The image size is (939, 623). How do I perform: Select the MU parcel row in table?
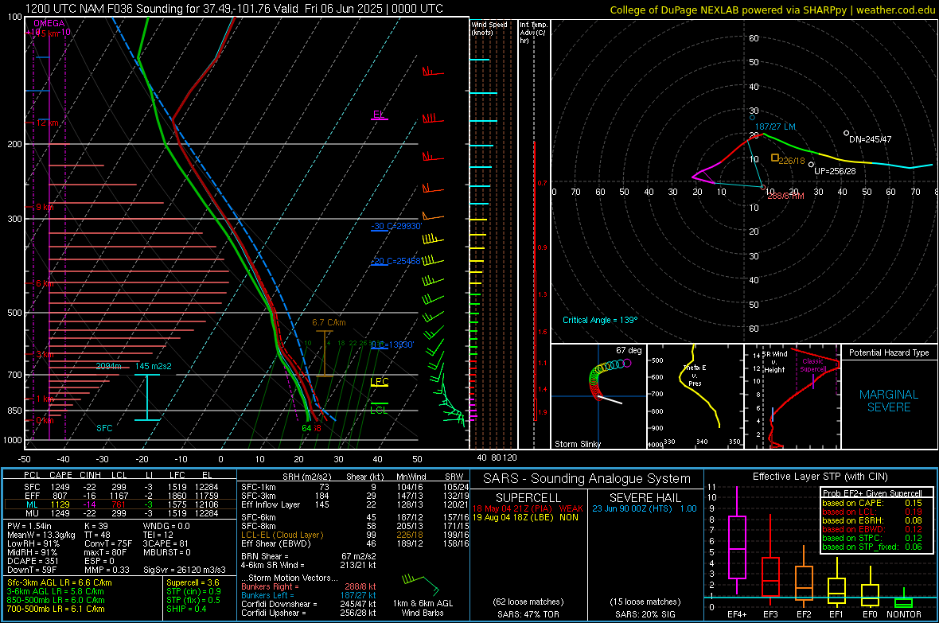(x=120, y=512)
